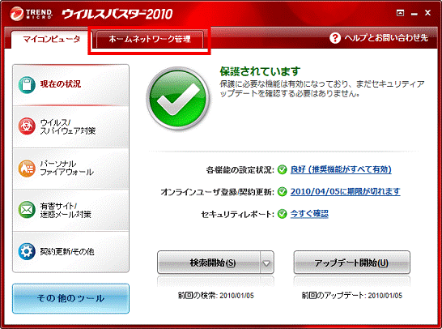Open 良好 (推奨機能がすべて有効) link

point(341,169)
